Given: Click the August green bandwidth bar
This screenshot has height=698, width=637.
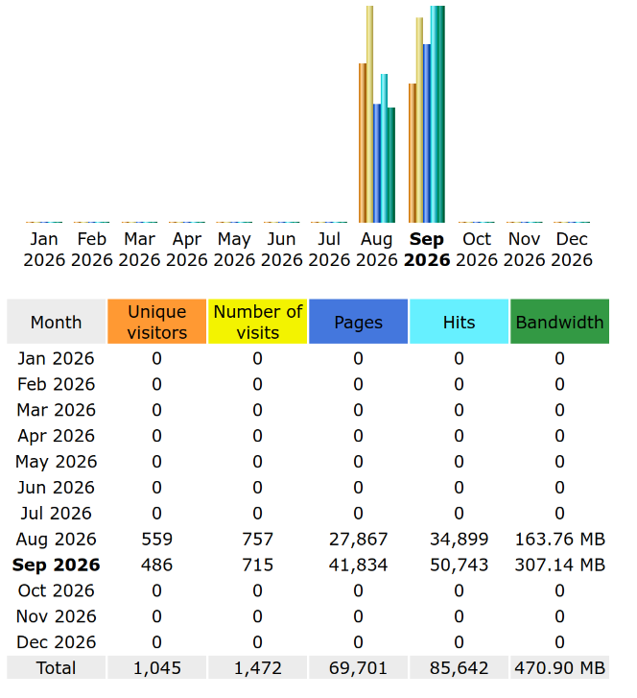Looking at the screenshot, I should point(391,165).
